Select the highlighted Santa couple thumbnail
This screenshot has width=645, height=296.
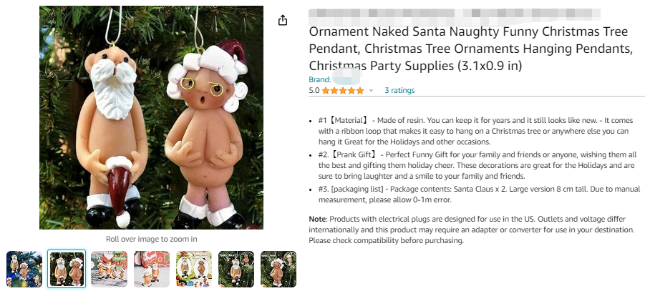(67, 269)
